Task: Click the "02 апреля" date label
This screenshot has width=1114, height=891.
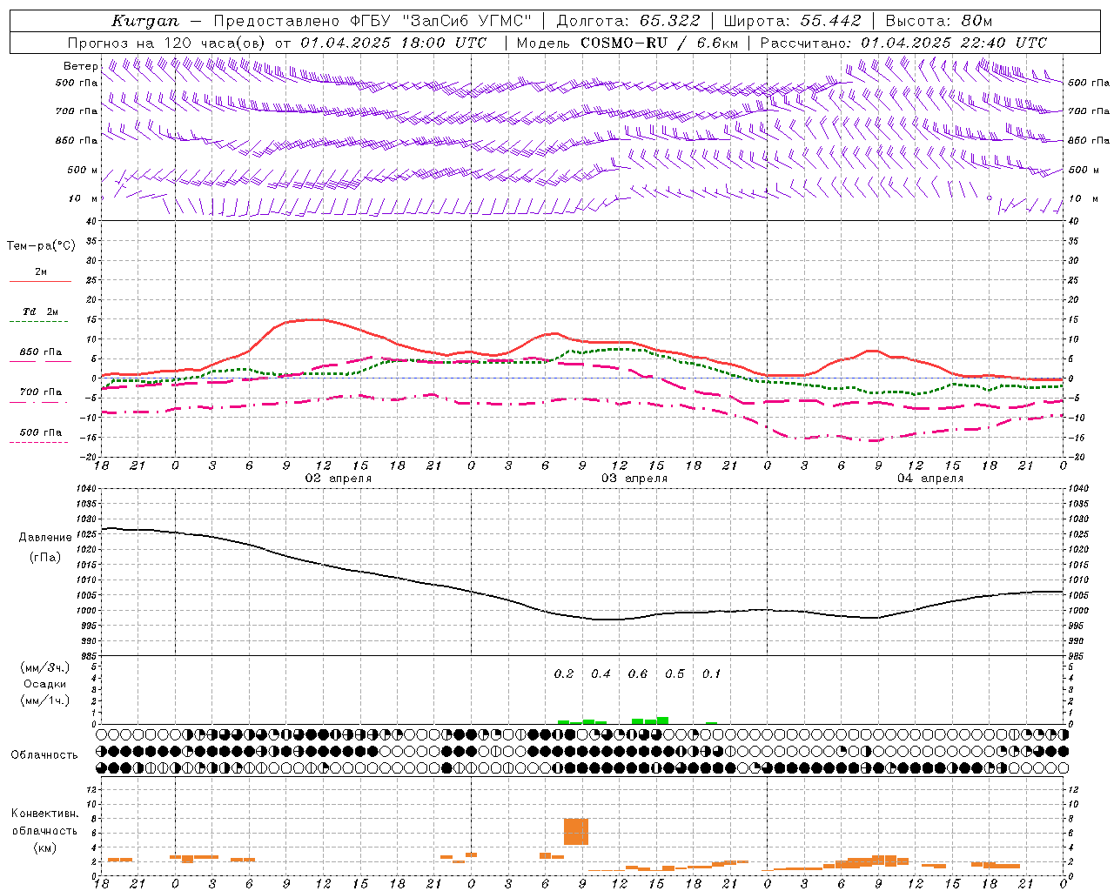Action: click(x=338, y=479)
